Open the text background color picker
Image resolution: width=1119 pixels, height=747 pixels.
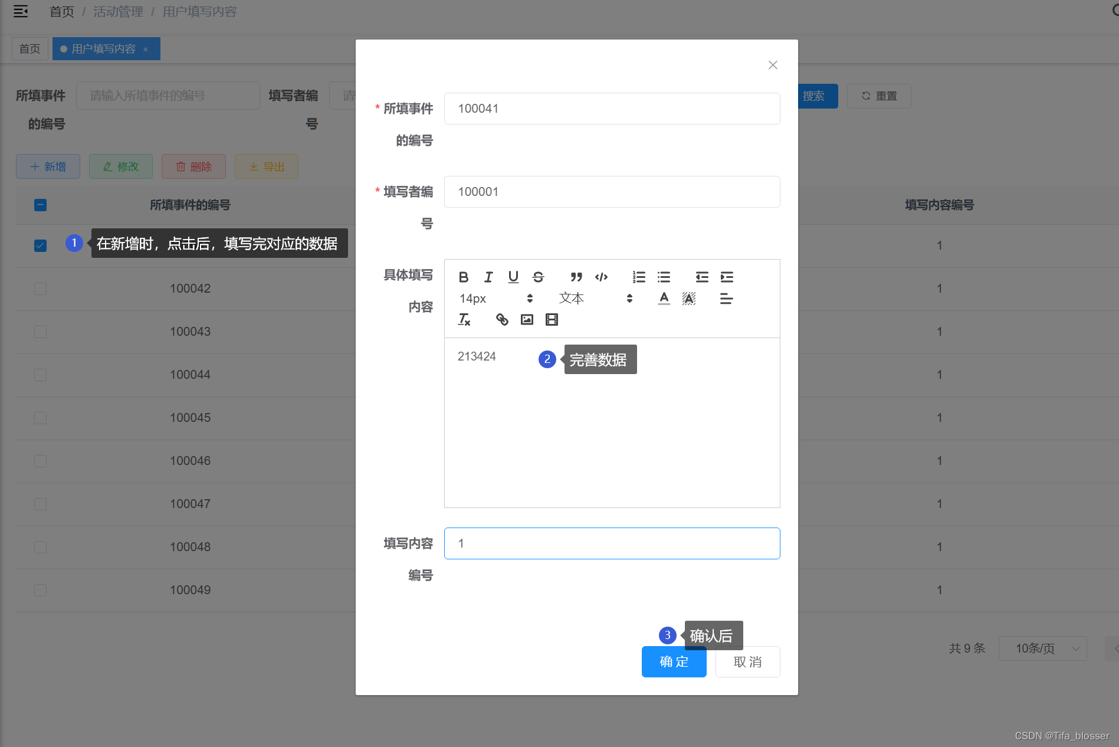(689, 299)
